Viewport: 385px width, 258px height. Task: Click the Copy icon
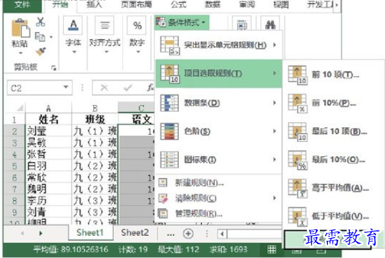(x=40, y=37)
